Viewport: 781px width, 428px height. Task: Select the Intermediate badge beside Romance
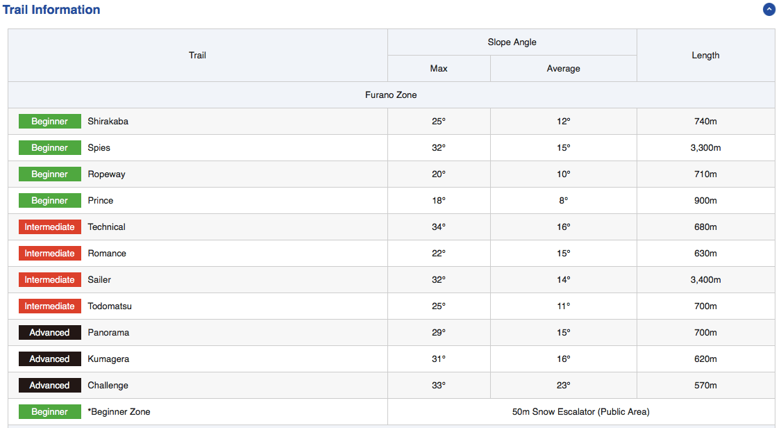49,254
